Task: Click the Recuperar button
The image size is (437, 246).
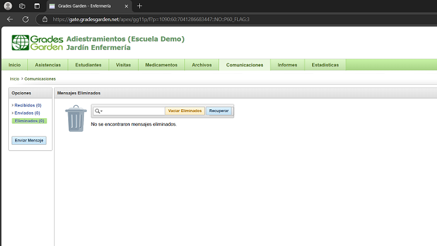Action: (218, 111)
